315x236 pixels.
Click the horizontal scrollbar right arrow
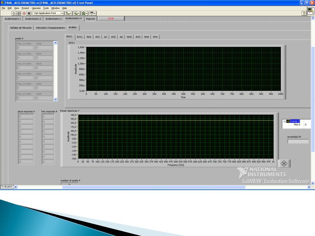[309, 187]
